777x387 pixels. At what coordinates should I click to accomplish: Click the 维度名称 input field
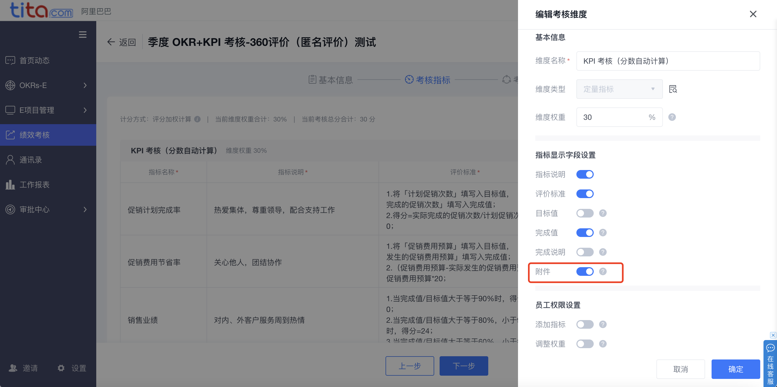tap(668, 61)
